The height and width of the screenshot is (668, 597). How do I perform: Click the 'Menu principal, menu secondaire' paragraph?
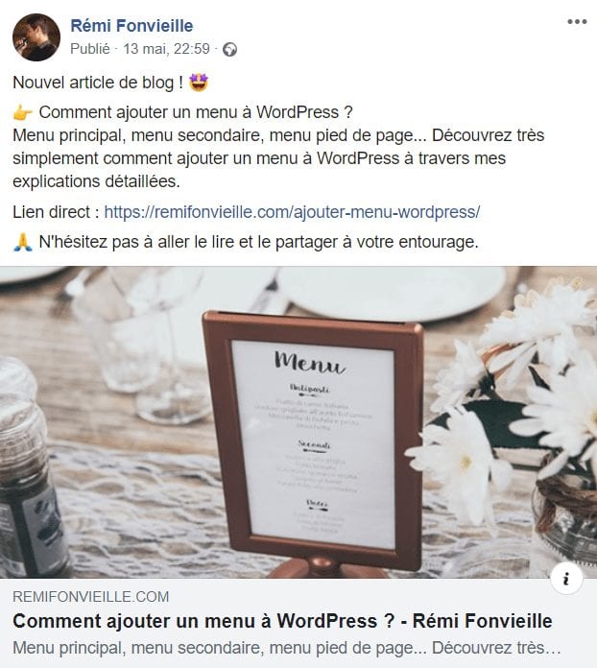(278, 158)
